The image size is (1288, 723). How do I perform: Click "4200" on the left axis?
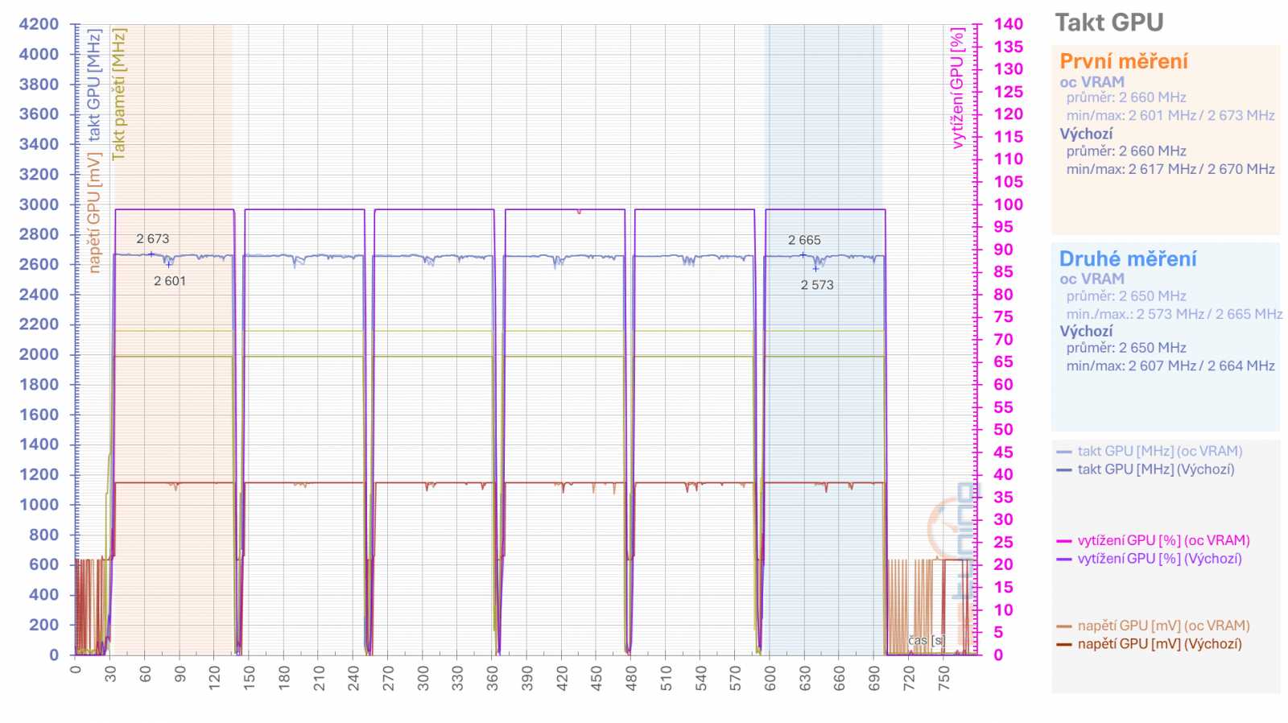click(39, 24)
